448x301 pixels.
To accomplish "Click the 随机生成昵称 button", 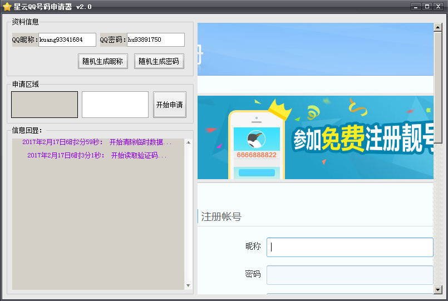I will click(103, 61).
